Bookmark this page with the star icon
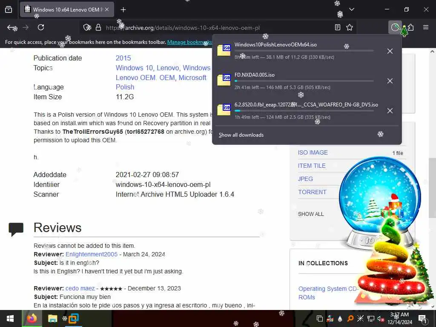This screenshot has width=436, height=327. (350, 27)
